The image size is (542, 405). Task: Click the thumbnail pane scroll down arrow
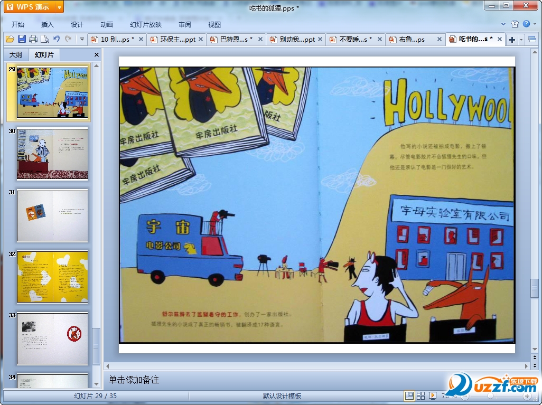(x=97, y=384)
